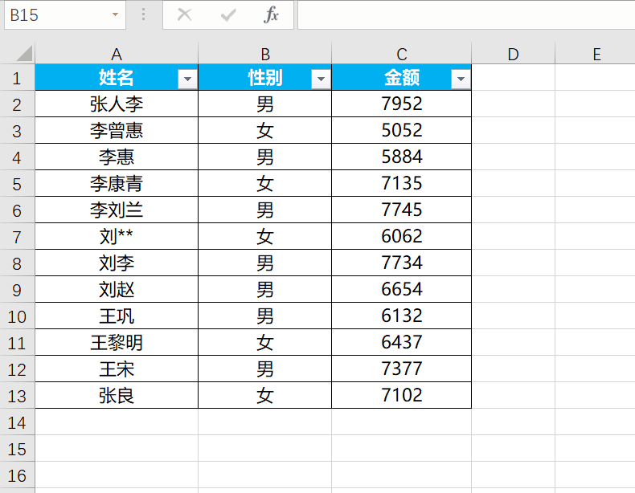Open the 性别 column filter dropdown
Viewport: 635px width, 493px height.
[322, 79]
